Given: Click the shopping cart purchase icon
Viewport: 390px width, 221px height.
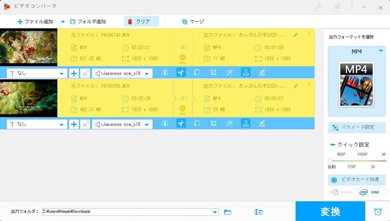Looking at the screenshot, I should [x=337, y=6].
